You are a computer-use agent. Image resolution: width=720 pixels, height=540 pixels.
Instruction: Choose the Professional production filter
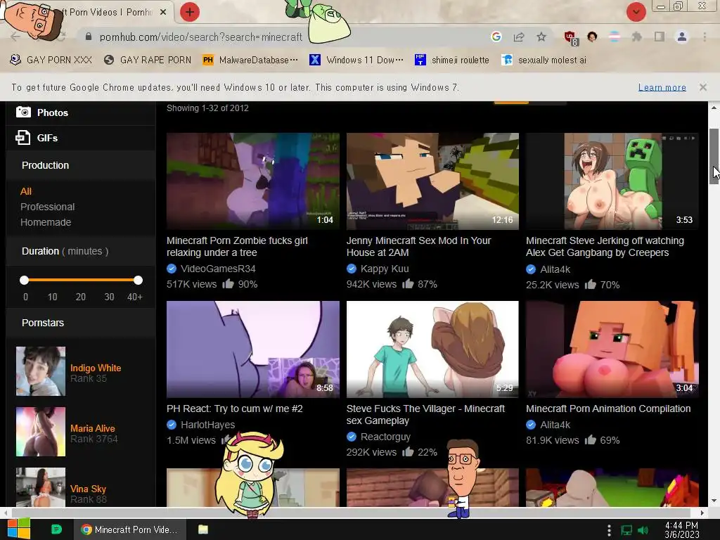click(x=47, y=207)
